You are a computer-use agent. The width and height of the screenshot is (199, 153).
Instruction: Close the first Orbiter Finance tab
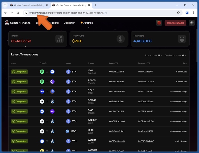point(47,5)
